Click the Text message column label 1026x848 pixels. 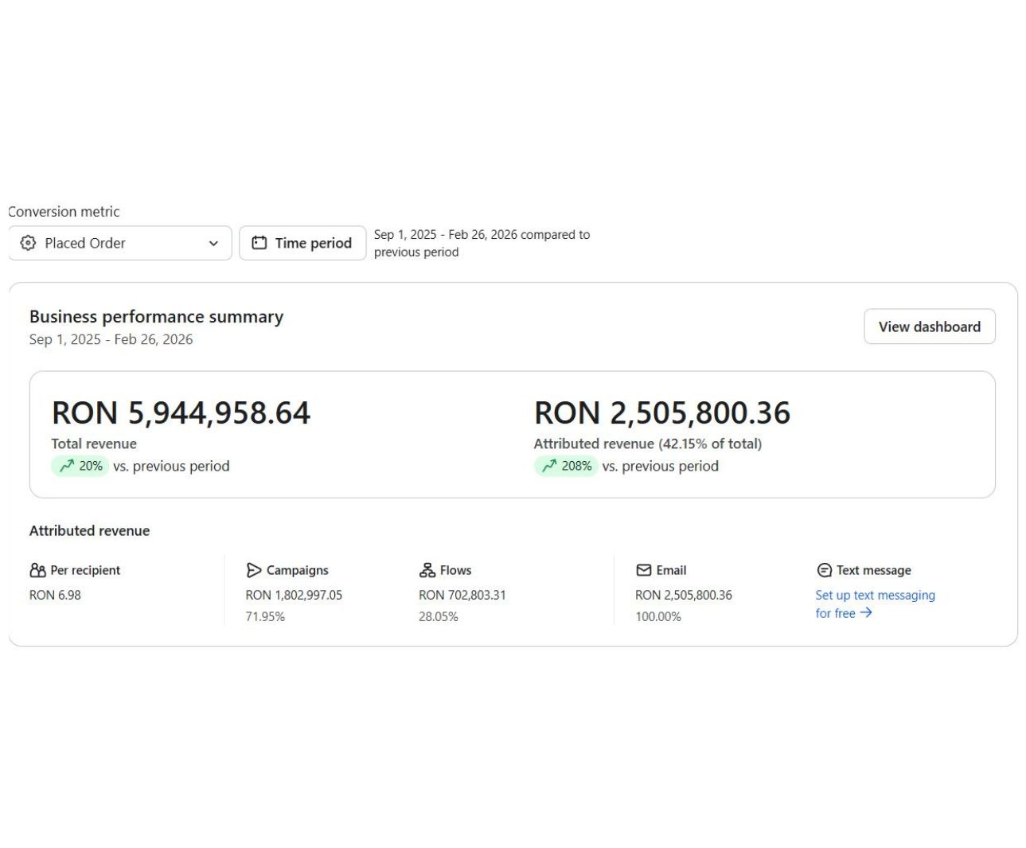(x=874, y=570)
